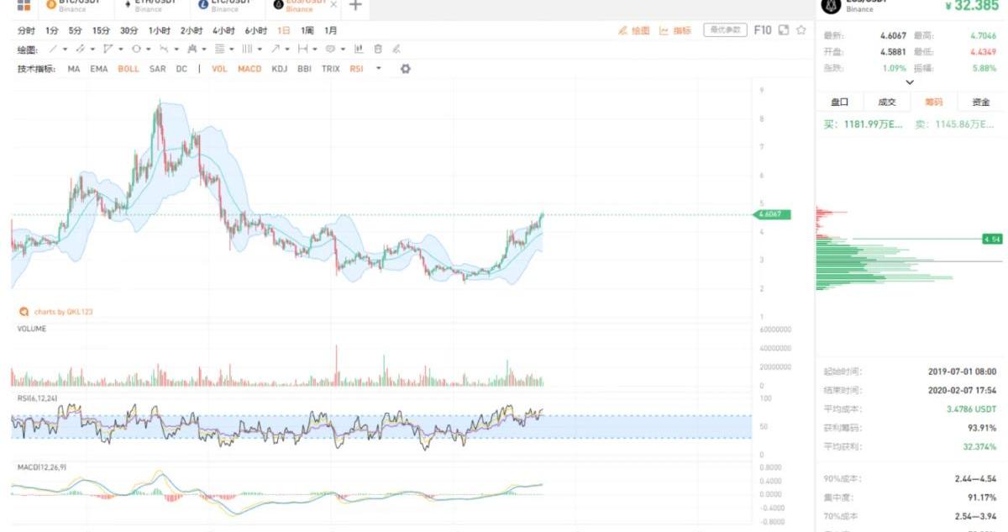Viewport: 1008px width, 532px height.
Task: Click the 4.54 price marker on chip distribution
Action: 992,240
